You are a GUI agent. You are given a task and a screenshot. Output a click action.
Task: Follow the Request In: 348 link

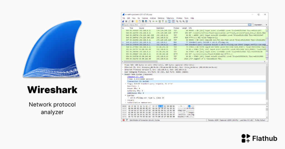tap(136, 77)
